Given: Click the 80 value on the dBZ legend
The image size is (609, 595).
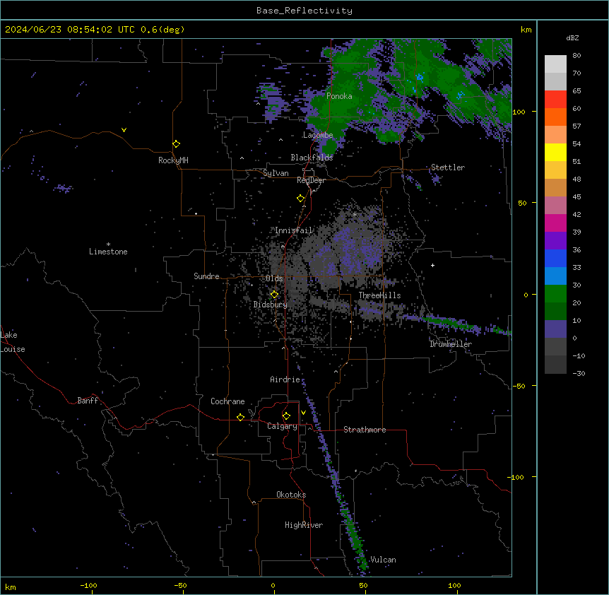Looking at the screenshot, I should [x=577, y=56].
